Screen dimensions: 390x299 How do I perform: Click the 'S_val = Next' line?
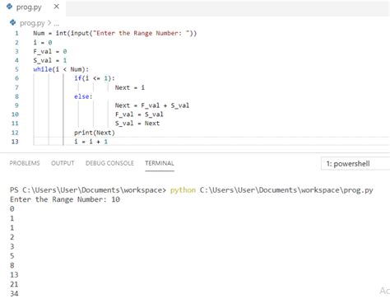[137, 124]
